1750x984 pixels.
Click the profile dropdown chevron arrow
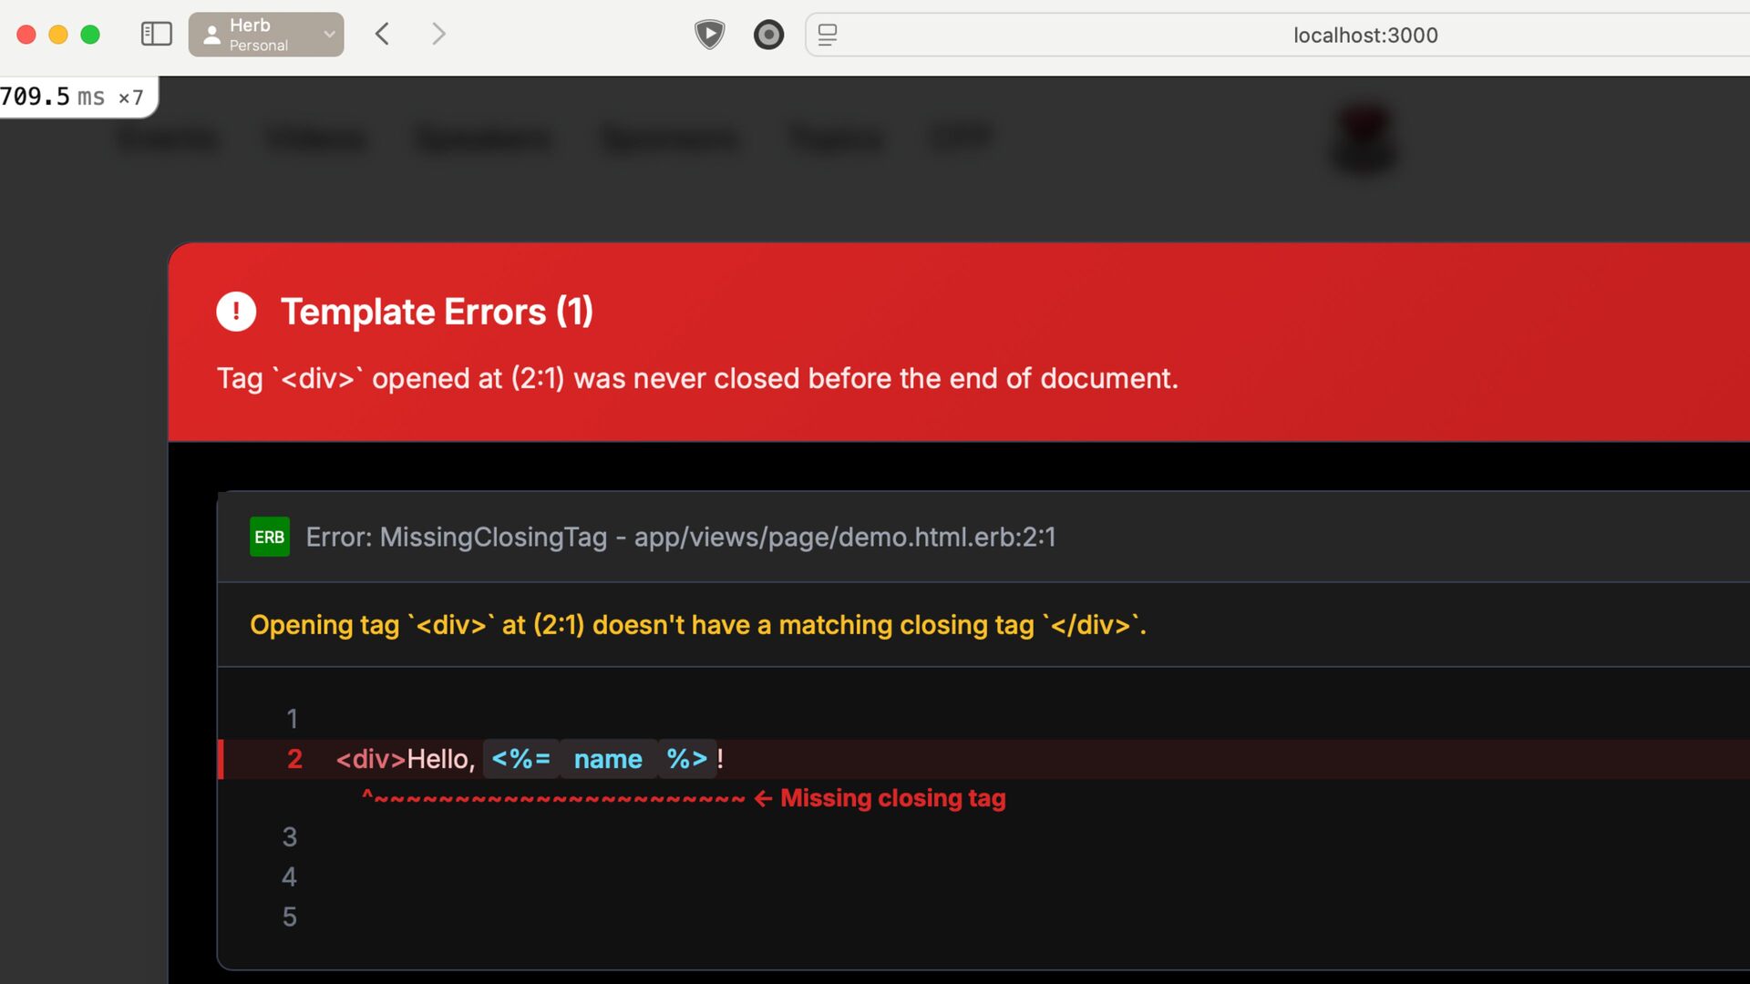click(x=329, y=35)
